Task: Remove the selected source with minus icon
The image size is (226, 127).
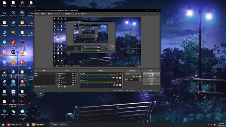Action: click(62, 87)
